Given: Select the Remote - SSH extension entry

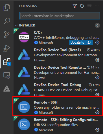Looking at the screenshot, I should 58,106.
